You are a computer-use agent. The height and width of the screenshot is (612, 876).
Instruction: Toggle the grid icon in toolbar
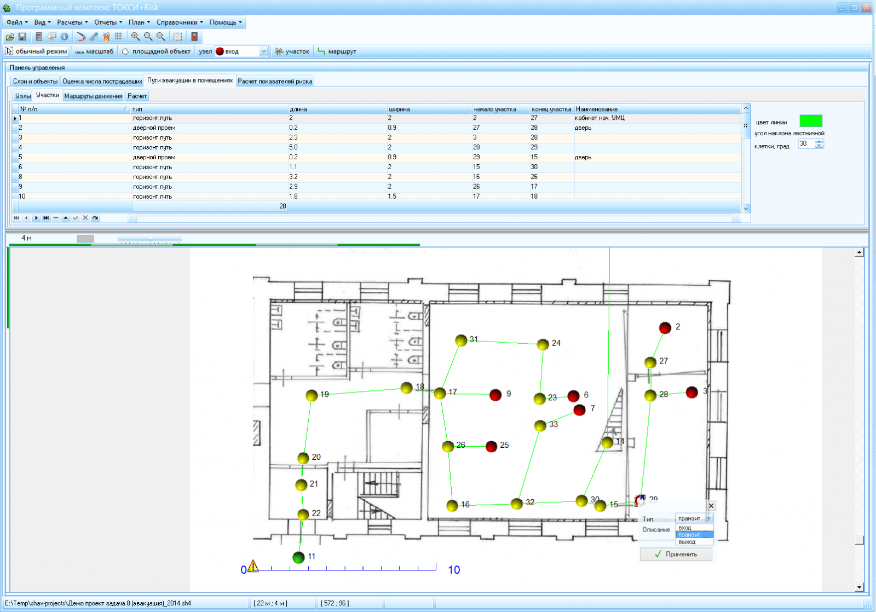click(x=118, y=37)
